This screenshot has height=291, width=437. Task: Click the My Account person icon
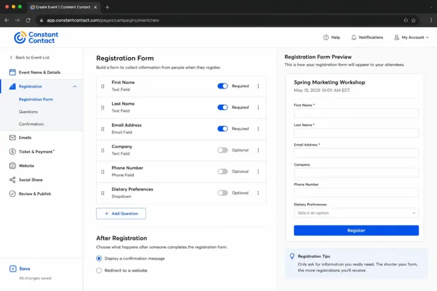click(396, 37)
